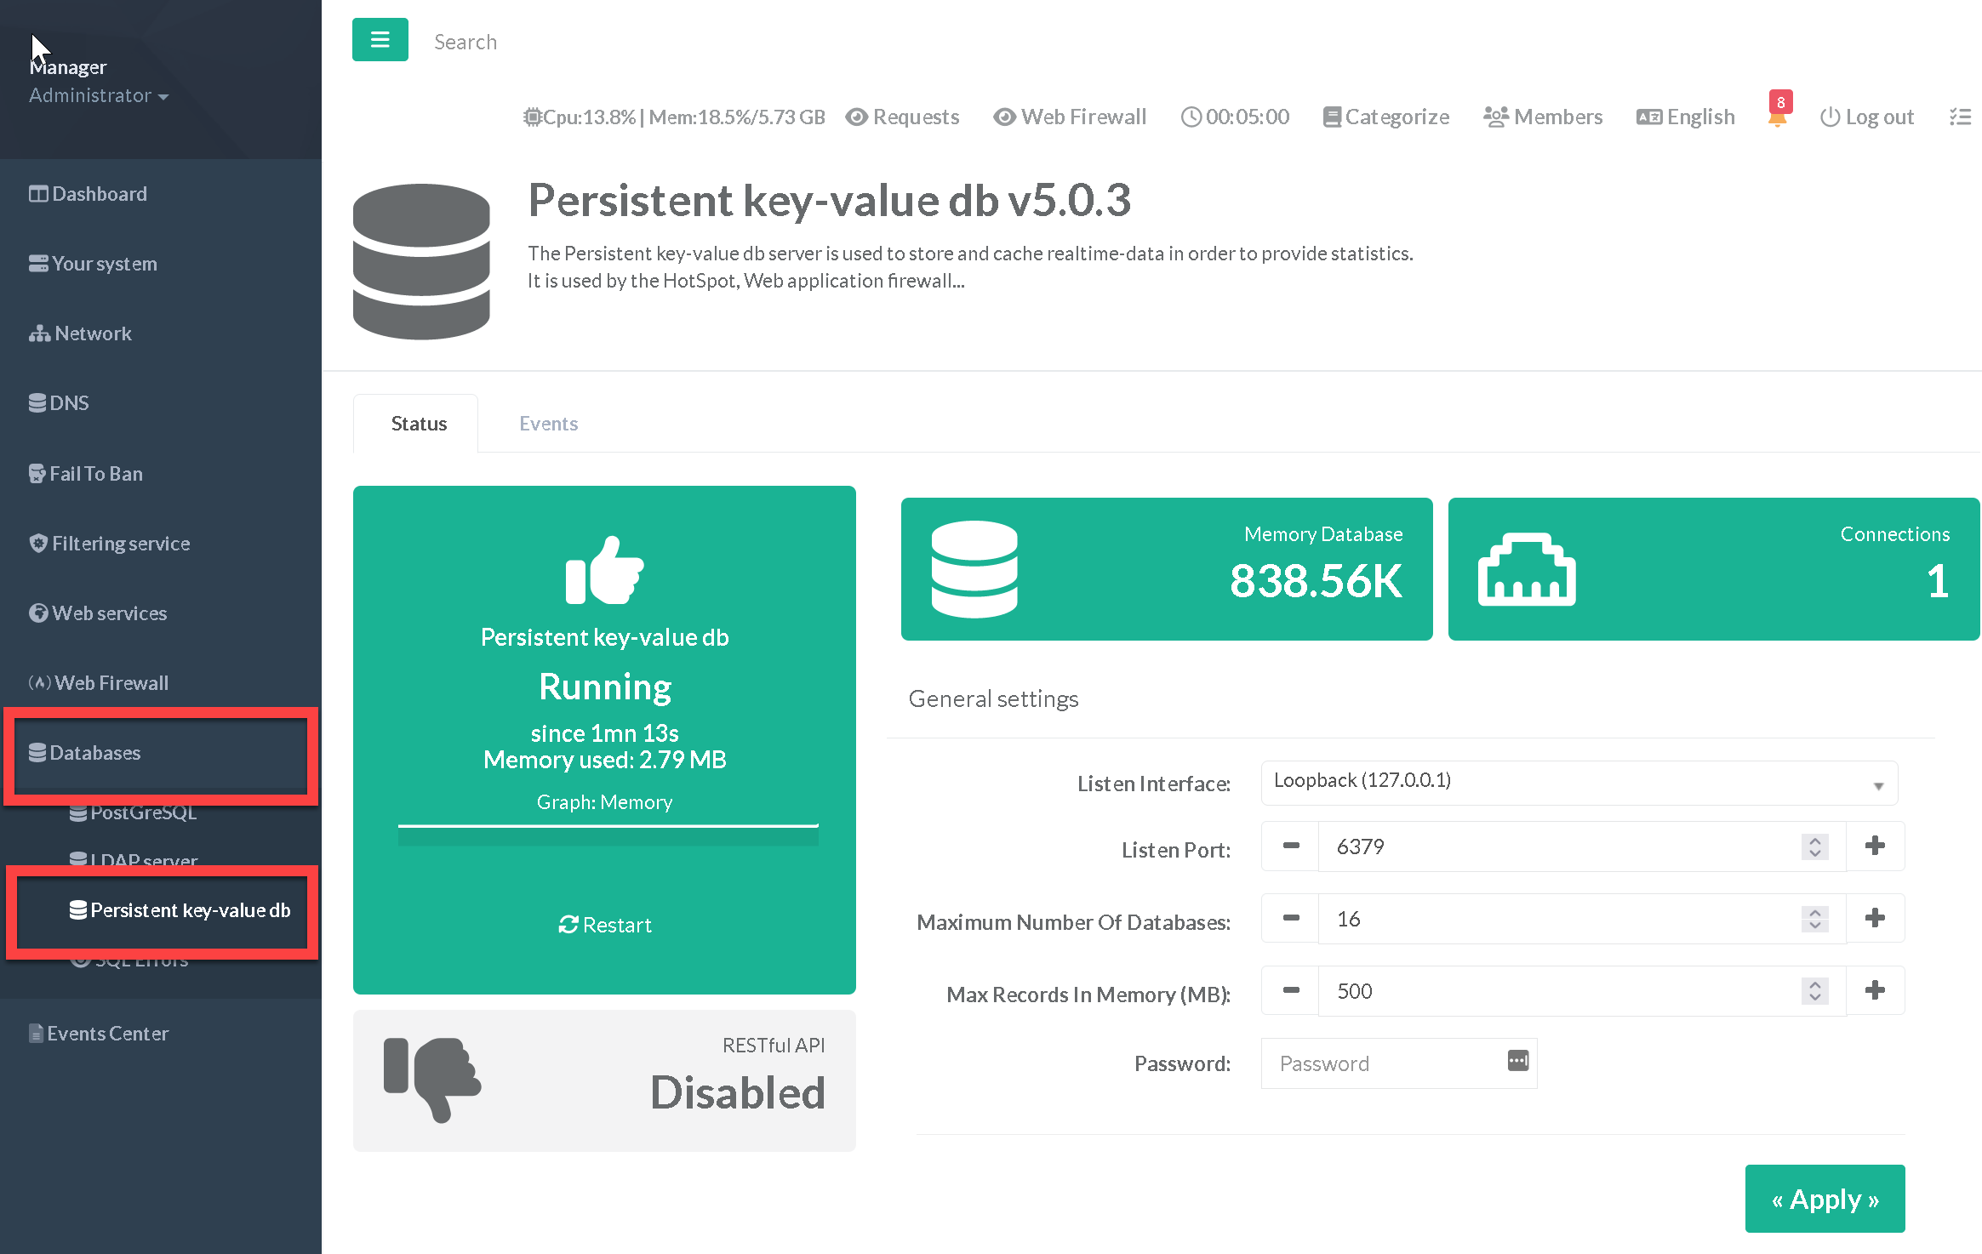Click the Apply button
The width and height of the screenshot is (1982, 1254).
[x=1825, y=1199]
